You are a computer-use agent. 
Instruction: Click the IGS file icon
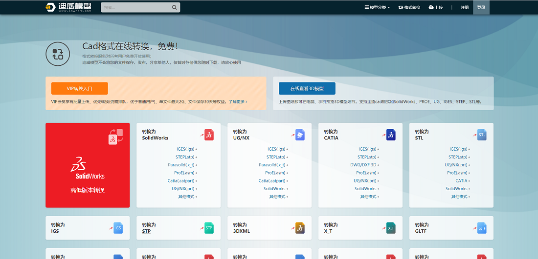(118, 228)
